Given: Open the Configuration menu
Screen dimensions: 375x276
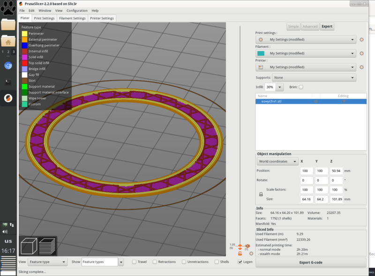Looking at the screenshot, I should [77, 10].
